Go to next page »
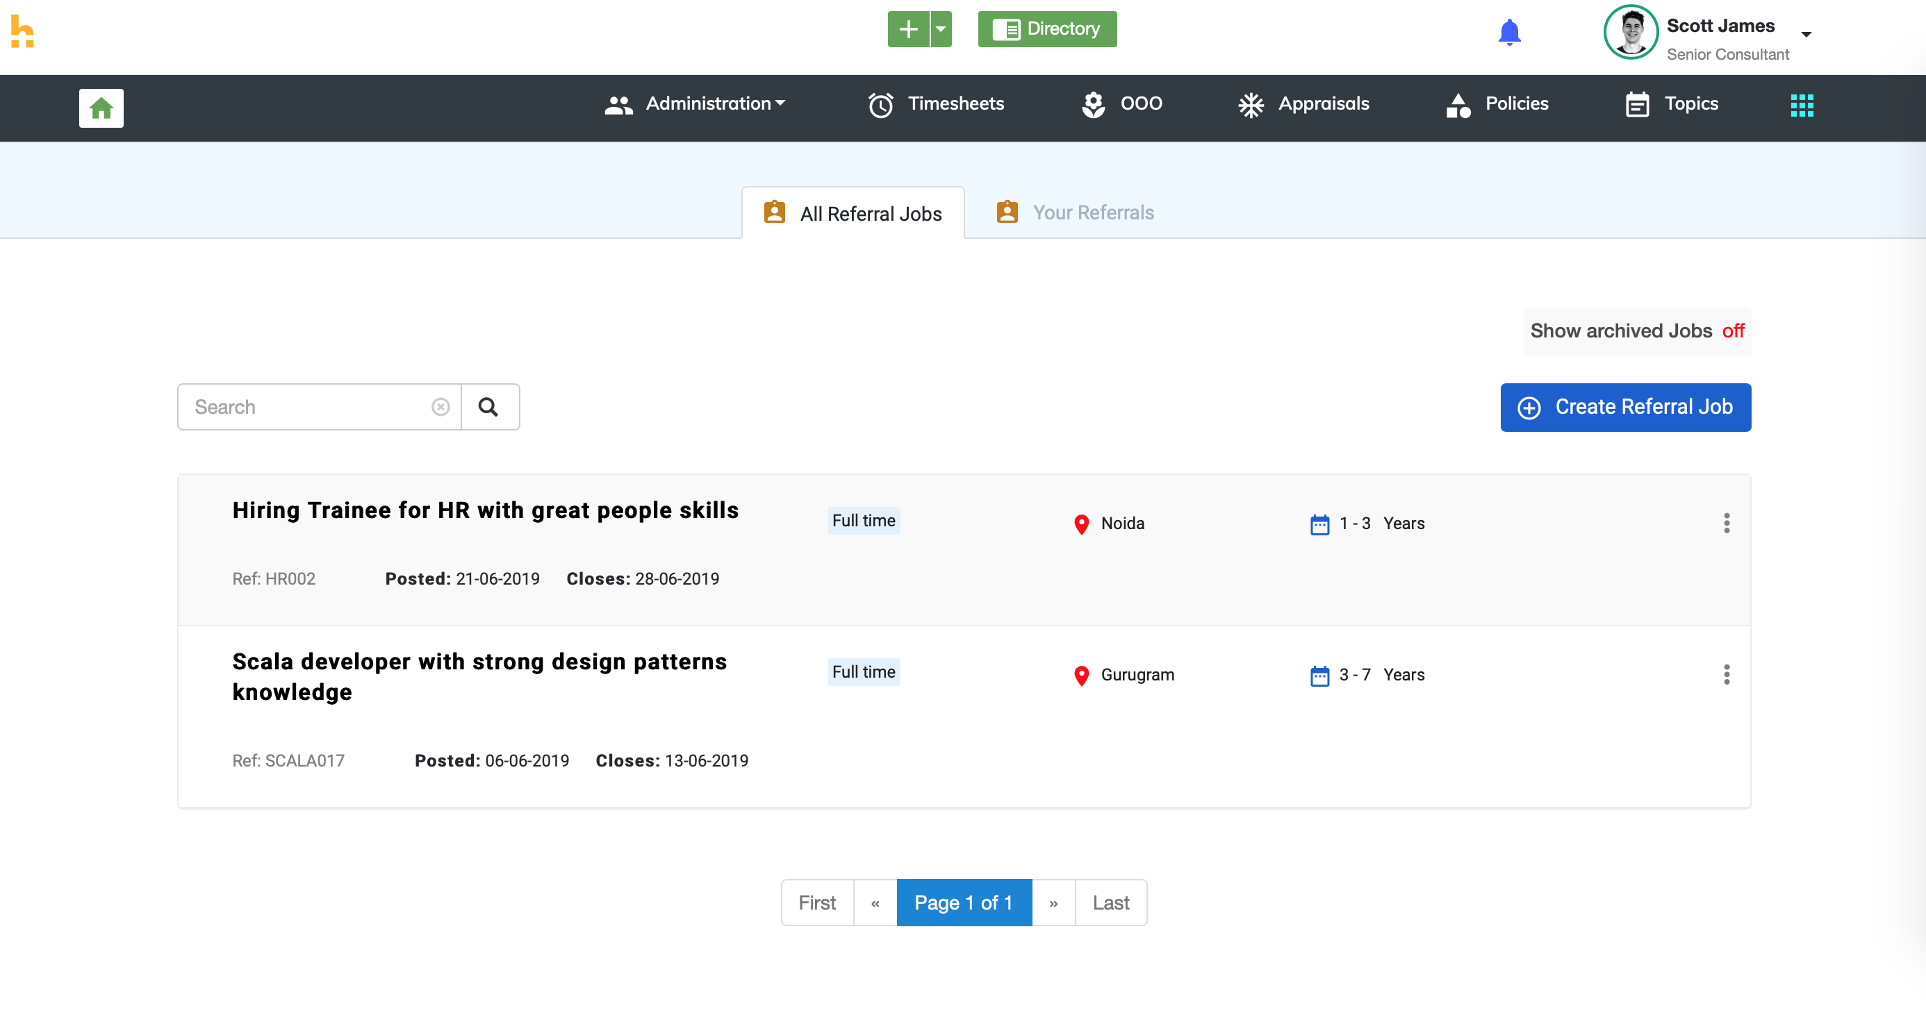The width and height of the screenshot is (1926, 1029). coord(1053,903)
